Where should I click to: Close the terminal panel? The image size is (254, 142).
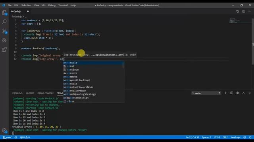pyautogui.click(x=250, y=93)
